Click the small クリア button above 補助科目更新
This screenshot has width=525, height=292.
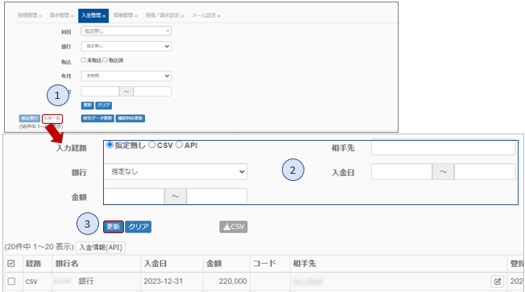click(x=103, y=105)
